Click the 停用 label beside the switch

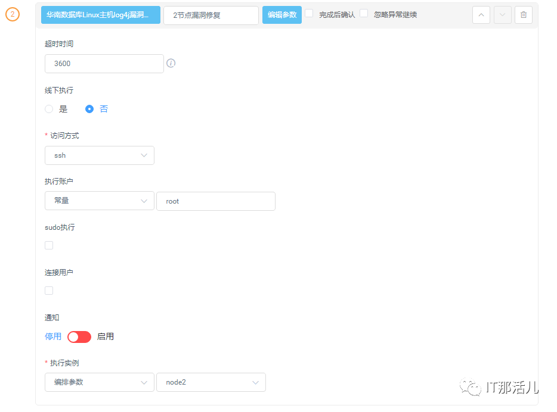53,336
